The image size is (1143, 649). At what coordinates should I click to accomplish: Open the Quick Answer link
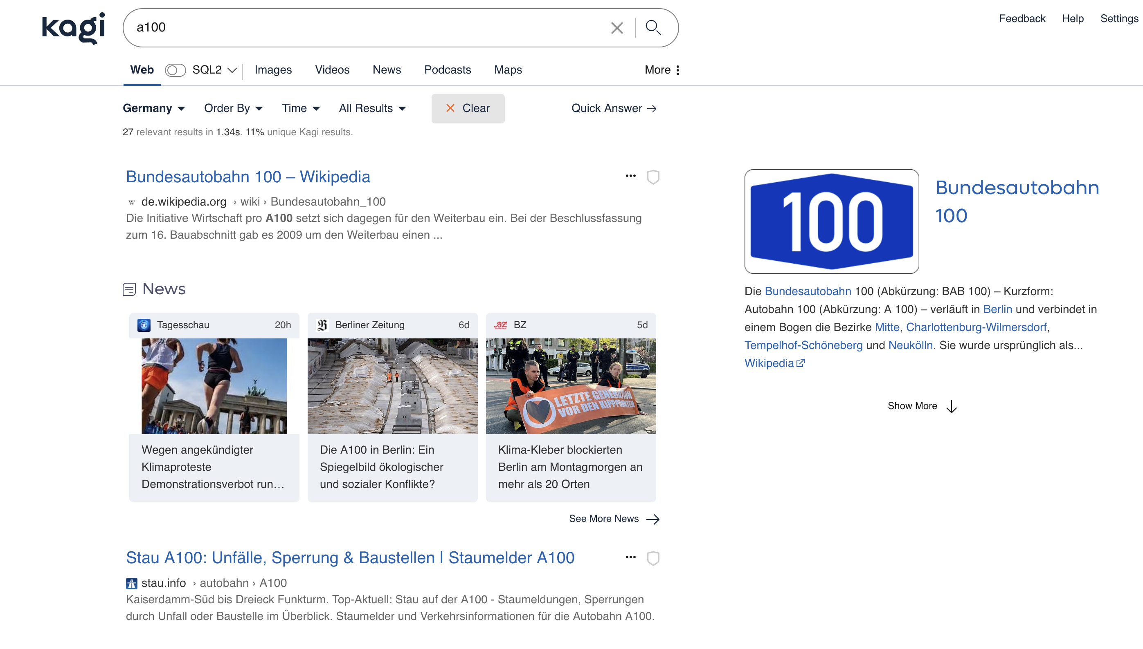(614, 108)
